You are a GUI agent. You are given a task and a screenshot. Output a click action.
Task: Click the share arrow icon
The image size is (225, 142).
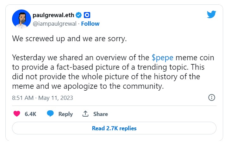(85, 114)
